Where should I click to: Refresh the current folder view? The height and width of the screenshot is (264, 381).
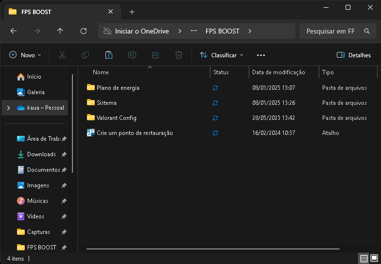click(x=84, y=31)
